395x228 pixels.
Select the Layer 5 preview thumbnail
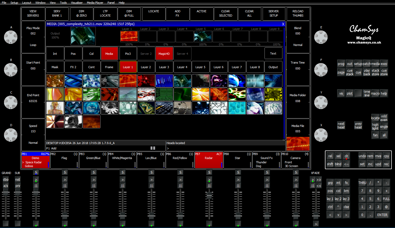coord(203,36)
